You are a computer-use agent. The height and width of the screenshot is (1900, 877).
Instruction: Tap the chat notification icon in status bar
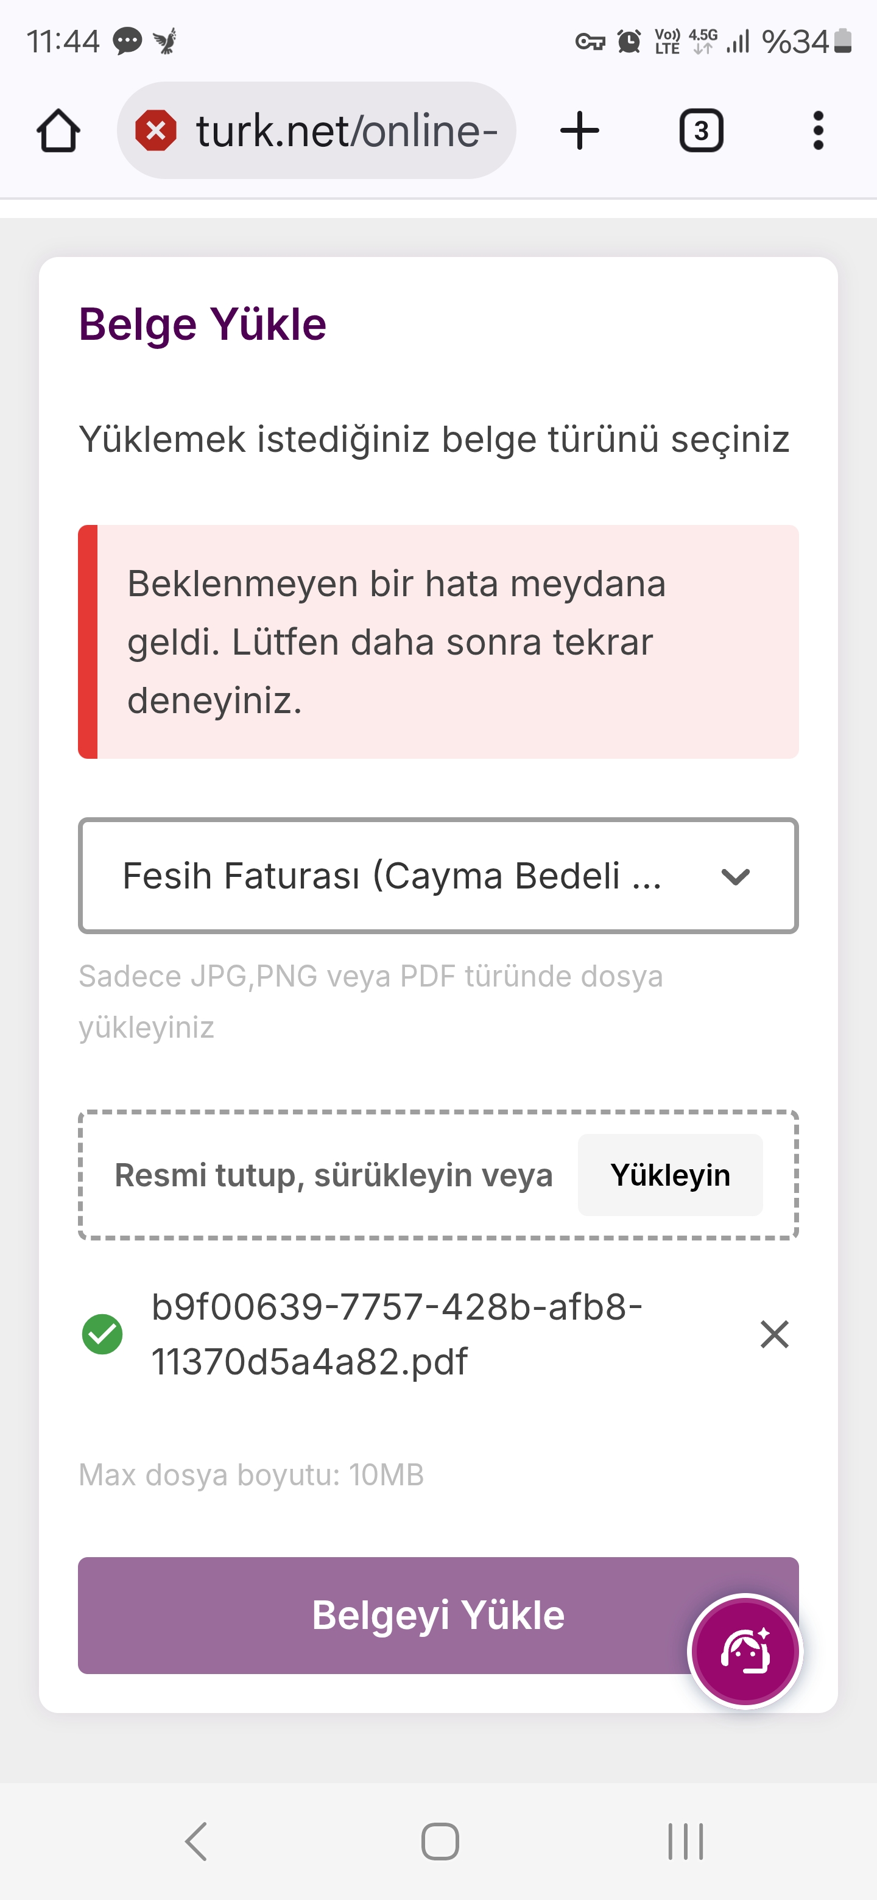(x=127, y=41)
